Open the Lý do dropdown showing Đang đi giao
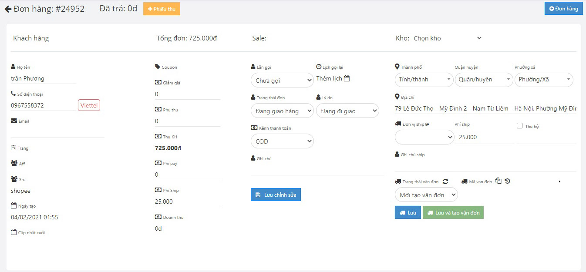586x272 pixels. click(x=347, y=111)
